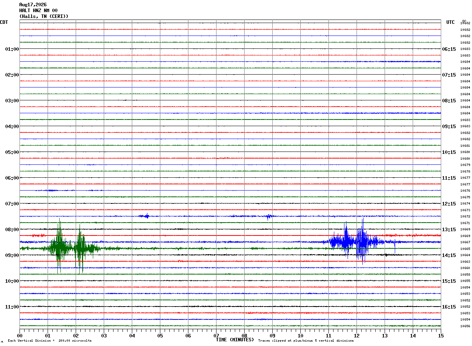Screen dimensions: 472x346
Task: Click the DC value 10664
Action: pos(465,255)
